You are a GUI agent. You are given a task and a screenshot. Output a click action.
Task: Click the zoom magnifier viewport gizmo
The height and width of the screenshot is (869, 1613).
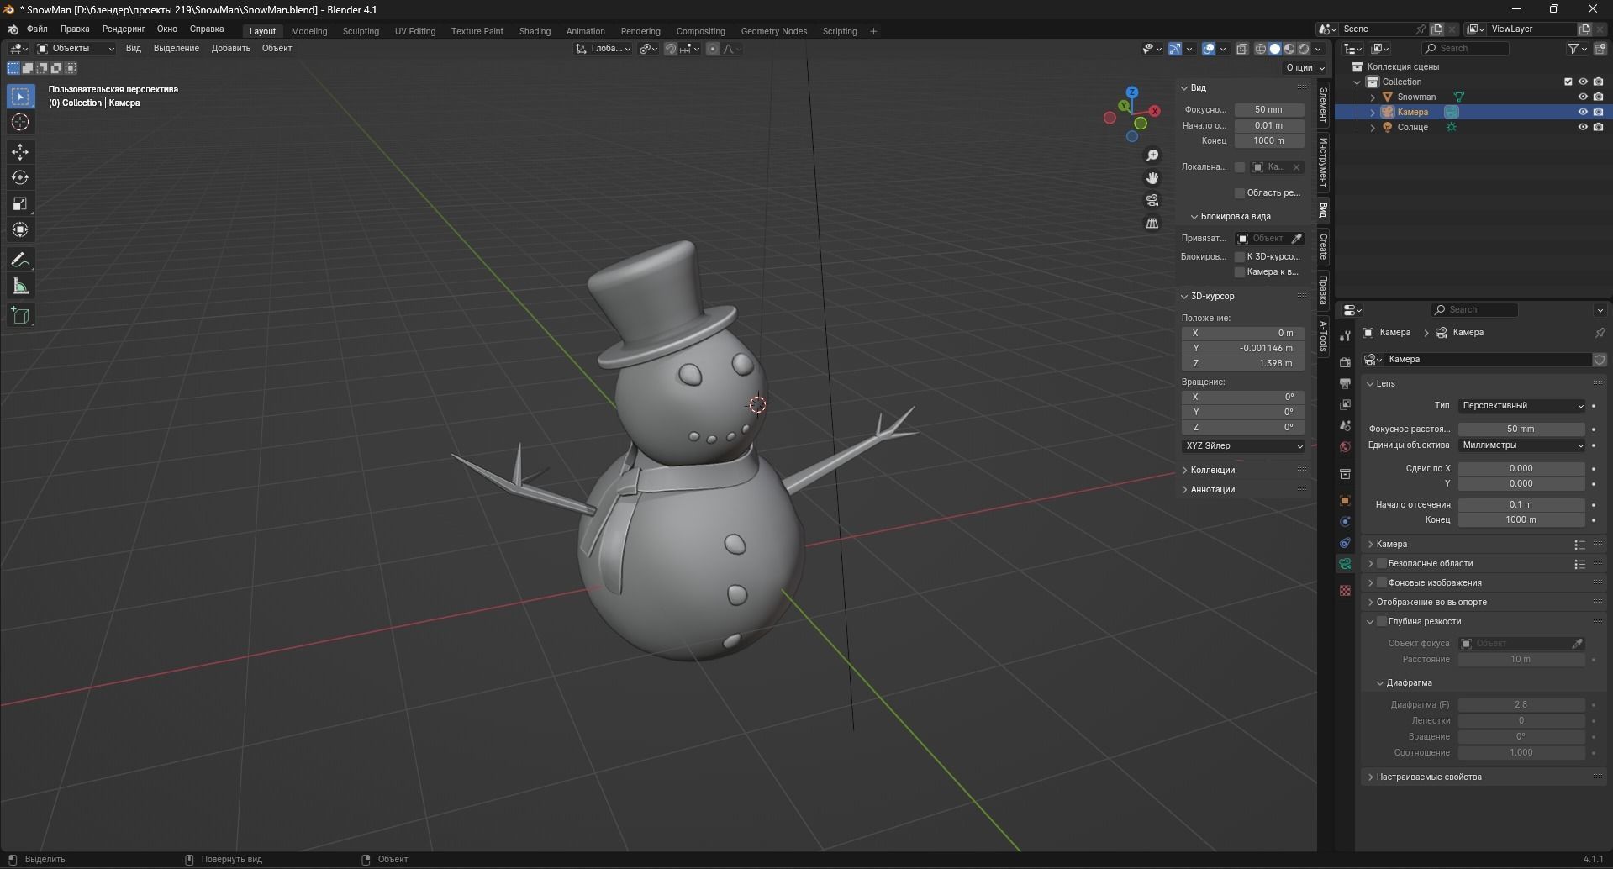point(1152,155)
